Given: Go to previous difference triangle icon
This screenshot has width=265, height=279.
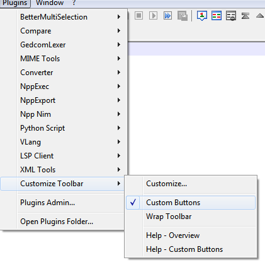Looking at the screenshot, I should pyautogui.click(x=260, y=16).
